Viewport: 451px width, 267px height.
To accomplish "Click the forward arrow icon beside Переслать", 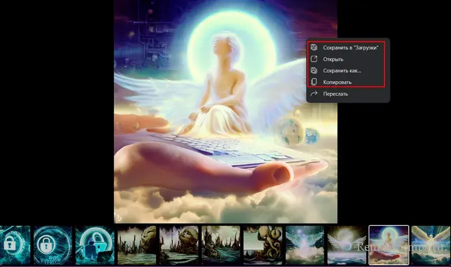I will click(314, 94).
